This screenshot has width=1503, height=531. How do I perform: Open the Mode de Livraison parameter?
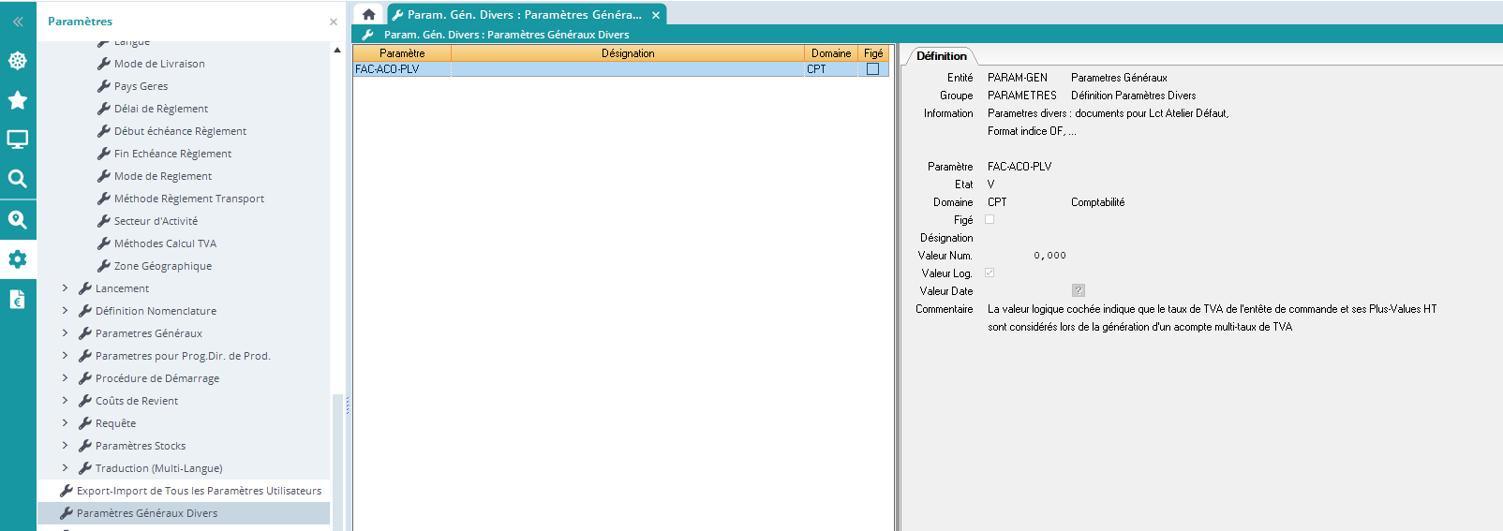tap(158, 64)
